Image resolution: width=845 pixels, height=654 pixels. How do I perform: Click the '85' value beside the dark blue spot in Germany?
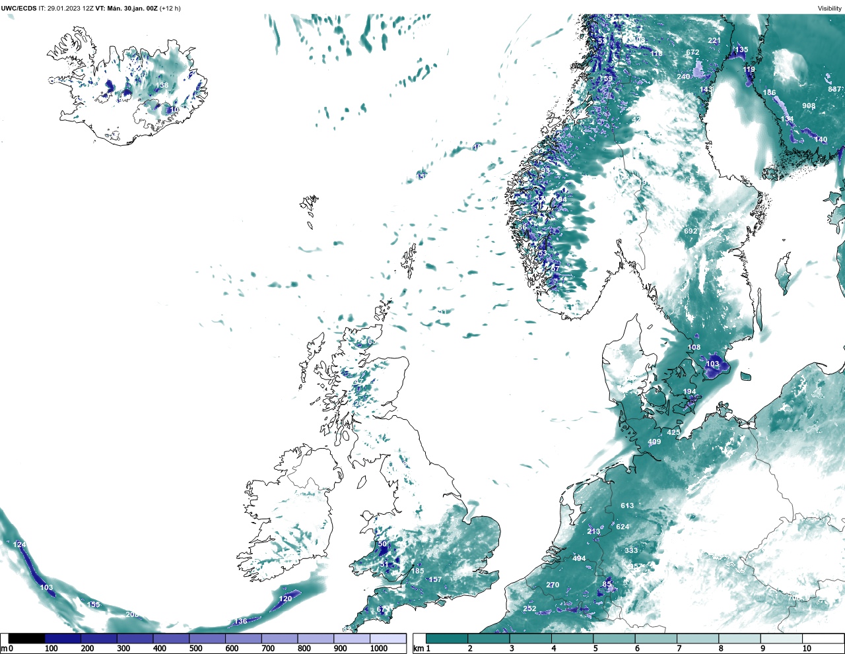pyautogui.click(x=607, y=585)
